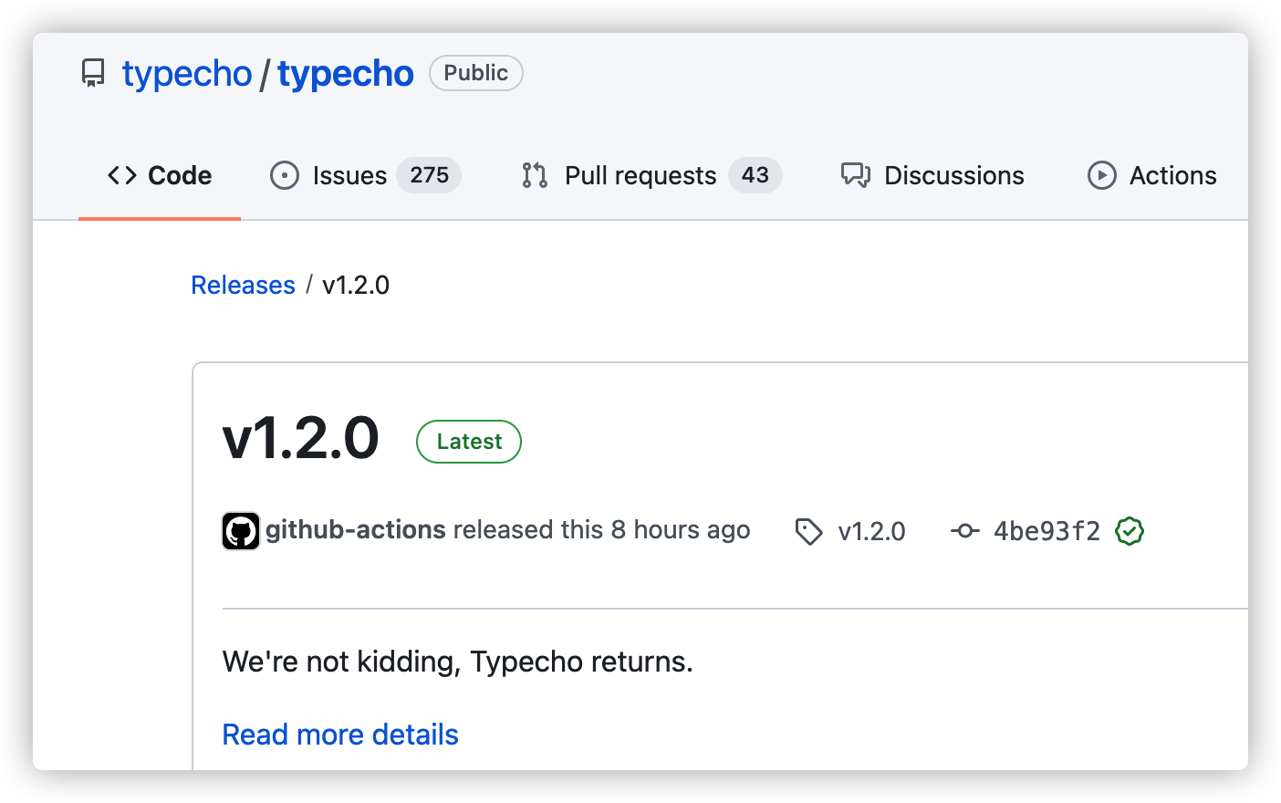The image size is (1281, 803).
Task: Go back to Releases breadcrumb link
Action: click(244, 285)
